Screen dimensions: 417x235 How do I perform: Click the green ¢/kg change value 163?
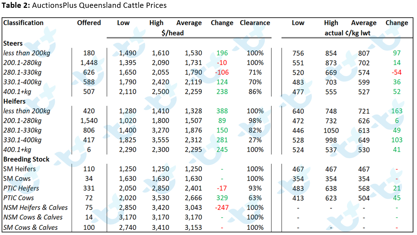(397, 111)
